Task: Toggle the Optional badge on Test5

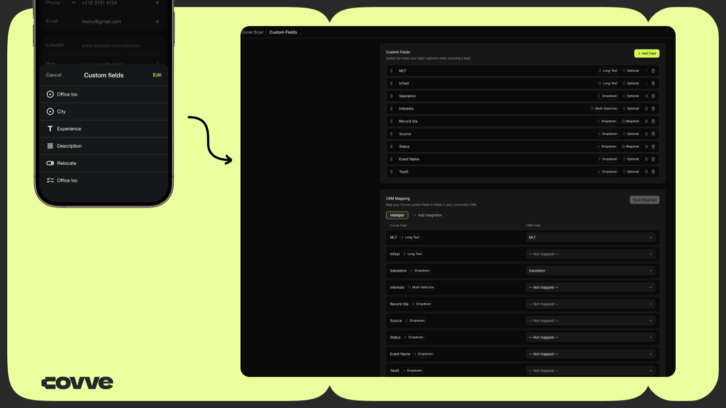Action: coord(631,172)
